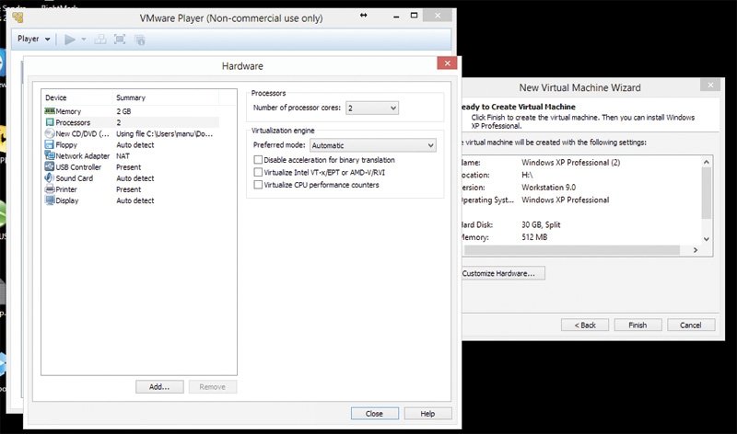The width and height of the screenshot is (737, 434).
Task: Click the red X of Hardware dialog
Action: (447, 63)
